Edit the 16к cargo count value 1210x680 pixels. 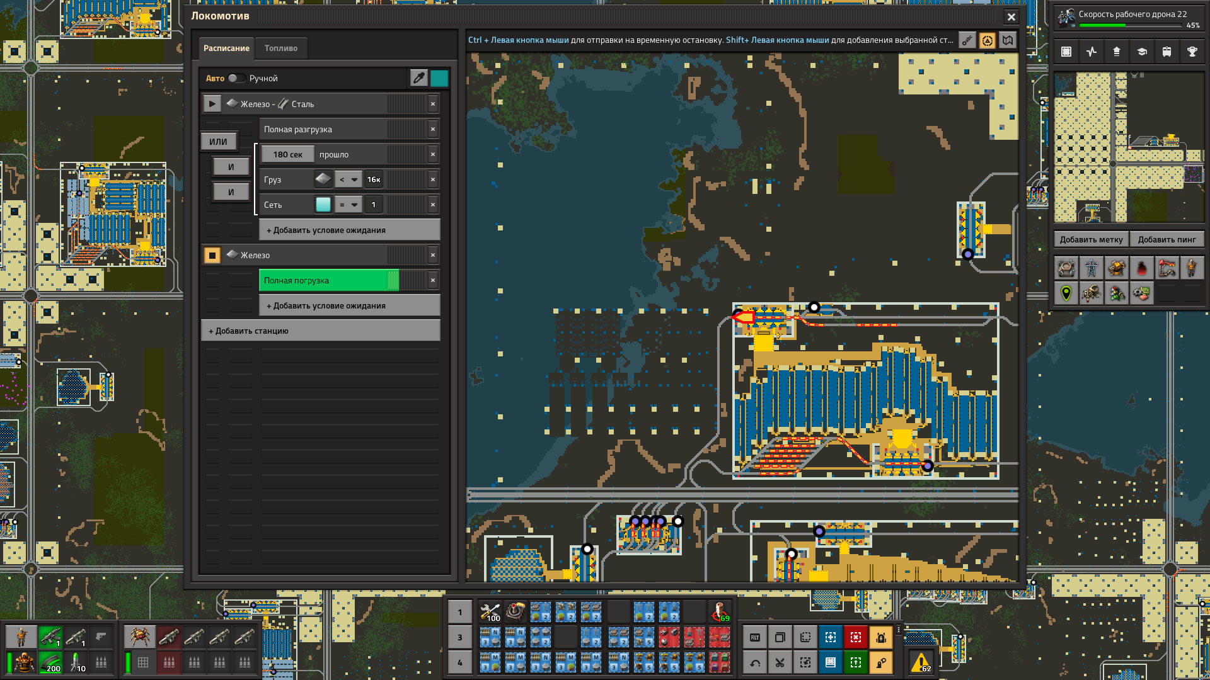pyautogui.click(x=374, y=179)
